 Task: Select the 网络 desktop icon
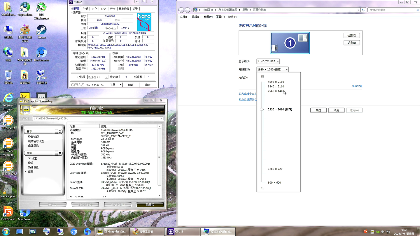click(x=8, y=54)
